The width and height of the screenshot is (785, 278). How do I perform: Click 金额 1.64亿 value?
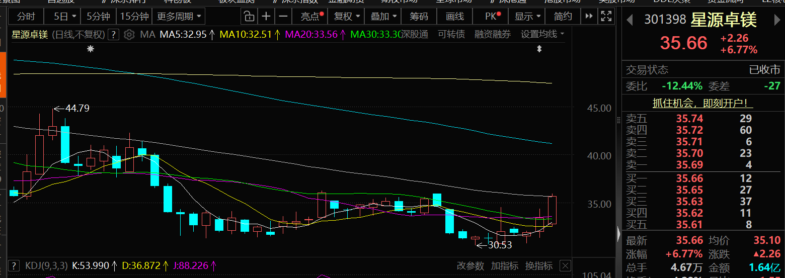pos(765,267)
